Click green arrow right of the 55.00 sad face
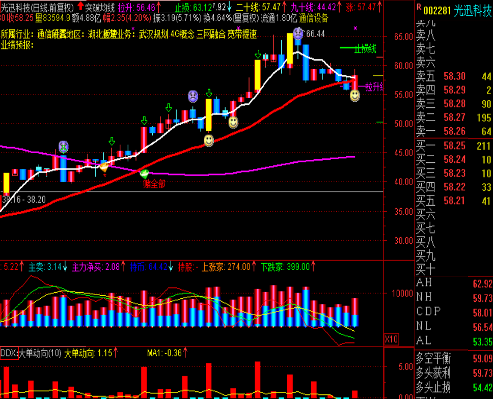 click(209, 93)
